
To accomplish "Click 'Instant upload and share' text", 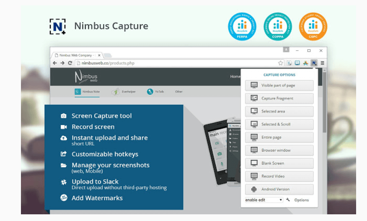I will pyautogui.click(x=109, y=138).
